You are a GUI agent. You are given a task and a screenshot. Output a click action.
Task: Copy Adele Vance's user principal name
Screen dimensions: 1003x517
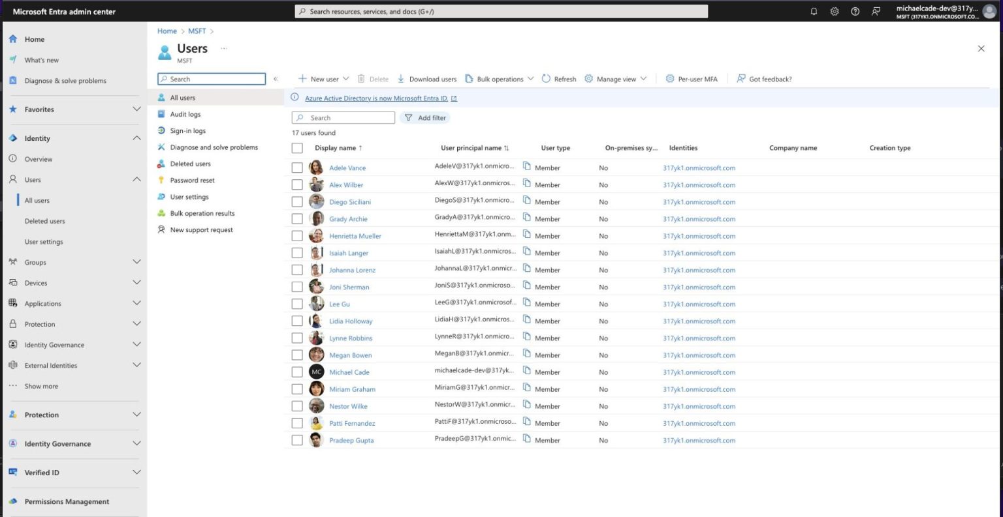click(x=527, y=167)
